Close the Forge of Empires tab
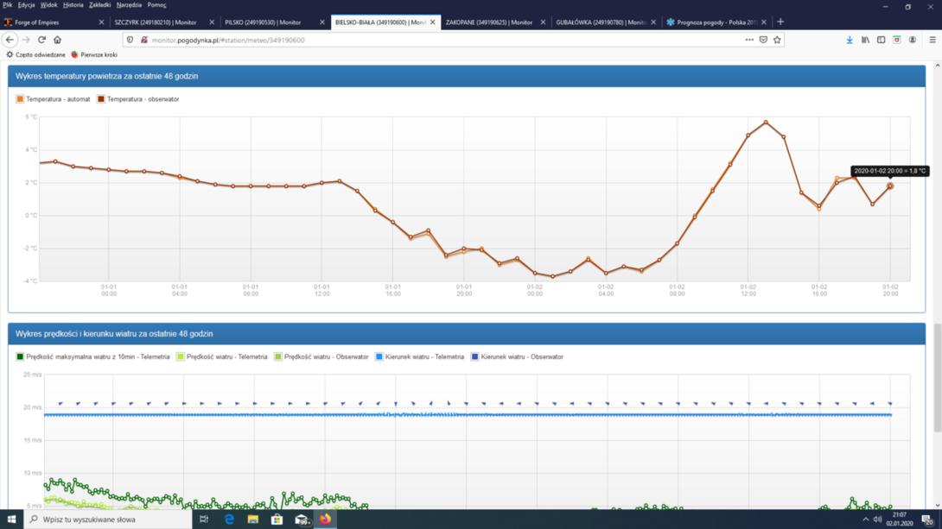Image resolution: width=942 pixels, height=529 pixels. pos(101,22)
